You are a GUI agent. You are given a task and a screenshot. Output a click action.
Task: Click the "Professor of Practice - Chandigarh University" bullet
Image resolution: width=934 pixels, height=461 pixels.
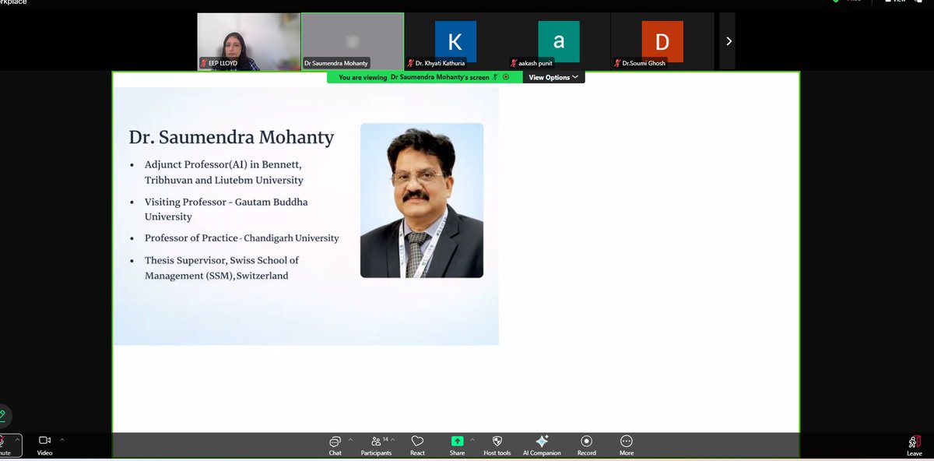coord(242,238)
